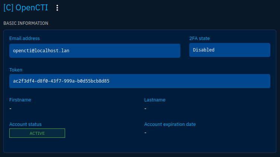Click the dash value under Lastname
The image size is (280, 157).
click(145, 108)
